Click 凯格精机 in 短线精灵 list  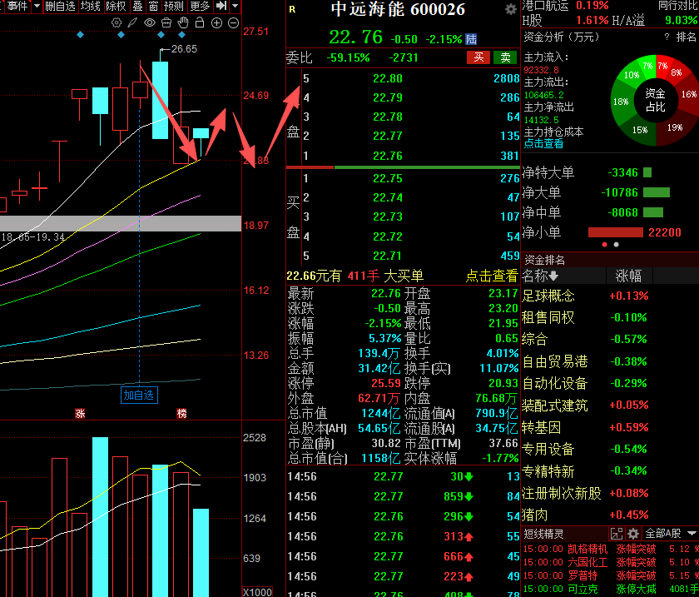coord(587,549)
